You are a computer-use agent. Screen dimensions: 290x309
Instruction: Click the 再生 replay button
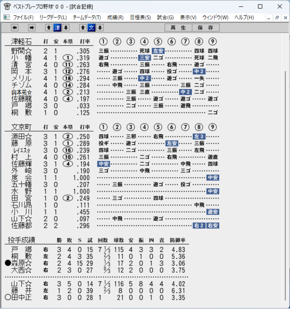click(x=178, y=28)
